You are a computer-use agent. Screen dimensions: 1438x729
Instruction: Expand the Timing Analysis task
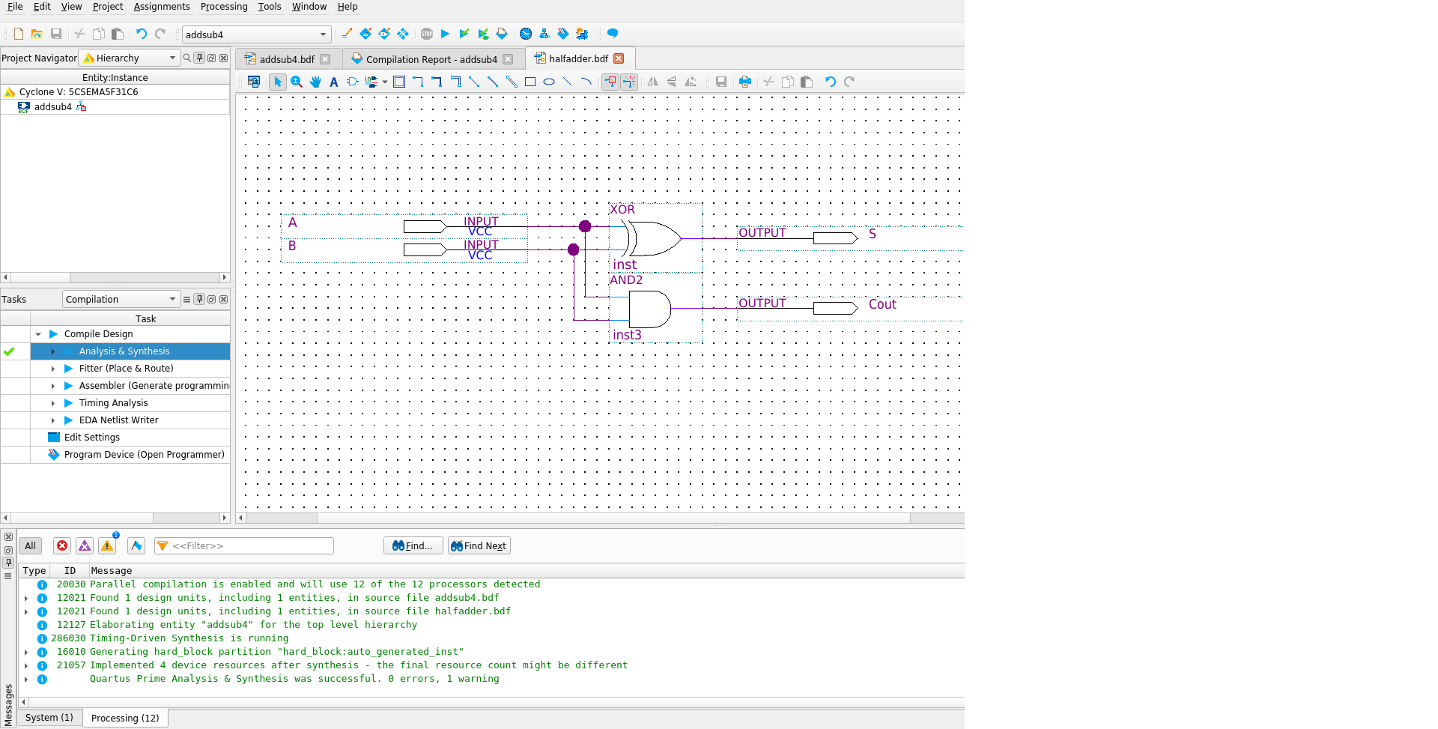[x=53, y=403]
